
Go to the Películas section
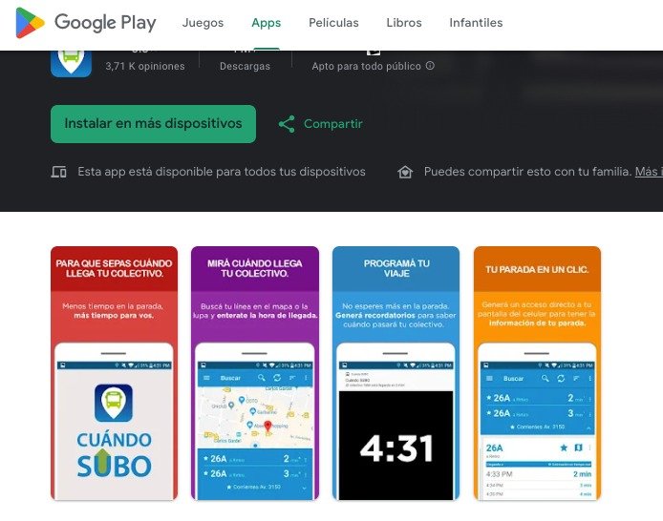(x=333, y=23)
